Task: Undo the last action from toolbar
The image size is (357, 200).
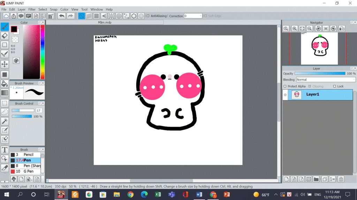Action: (x=61, y=16)
